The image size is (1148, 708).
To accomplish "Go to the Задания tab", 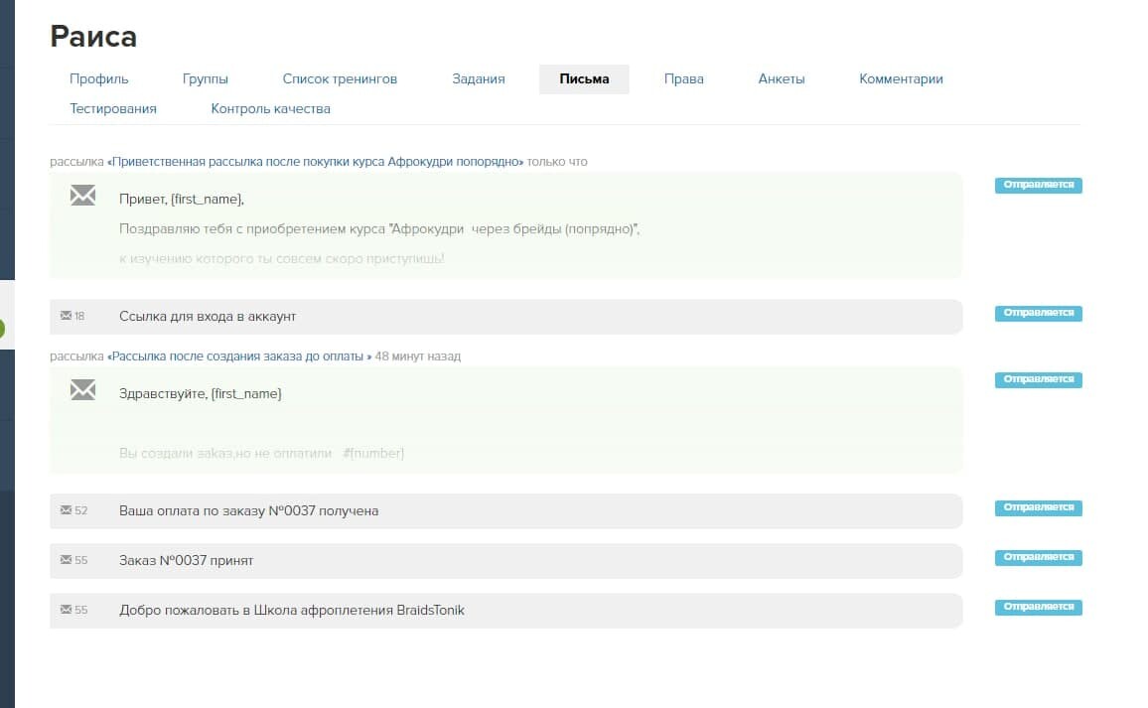I will (x=479, y=79).
